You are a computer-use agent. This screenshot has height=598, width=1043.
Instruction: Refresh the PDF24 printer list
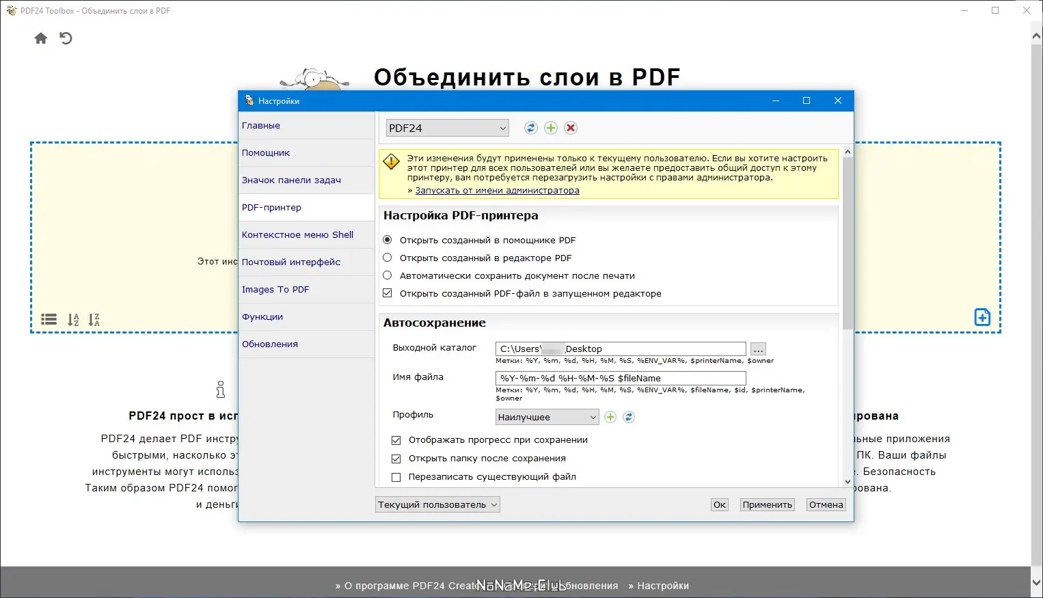pos(531,128)
